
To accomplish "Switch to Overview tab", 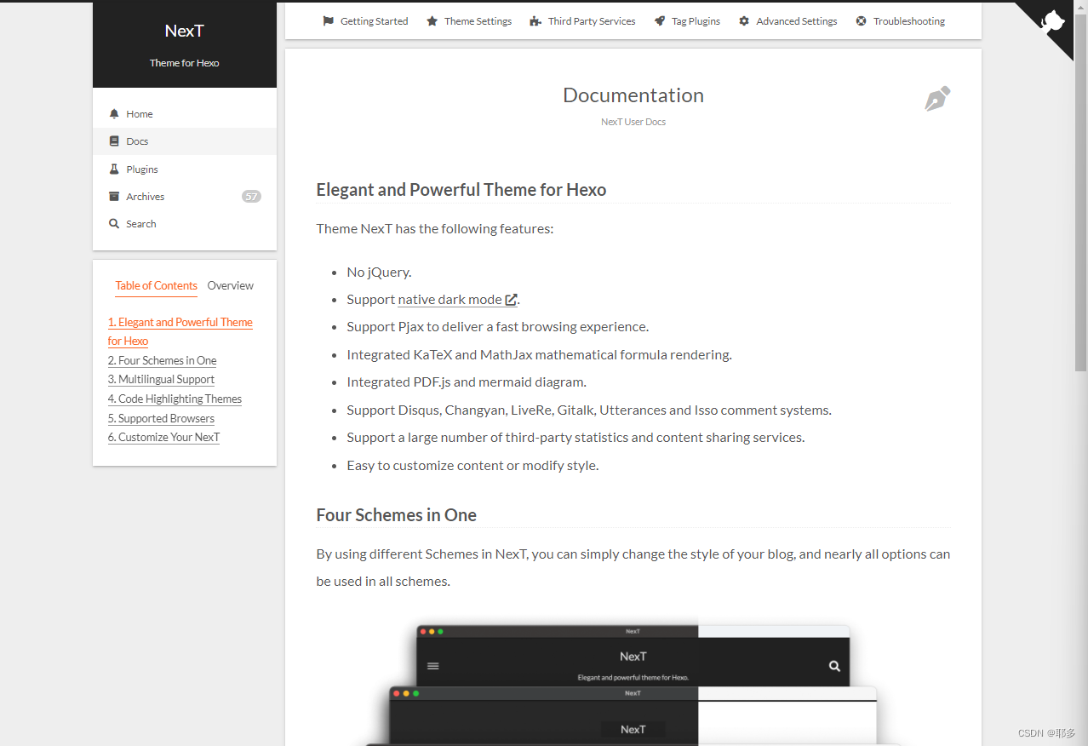I will [231, 286].
